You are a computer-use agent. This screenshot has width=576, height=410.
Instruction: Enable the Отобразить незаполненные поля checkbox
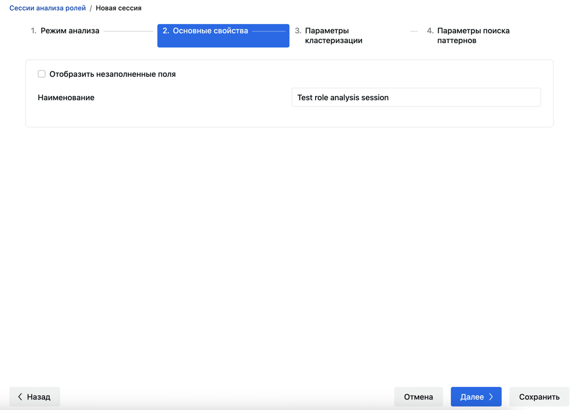coord(42,74)
